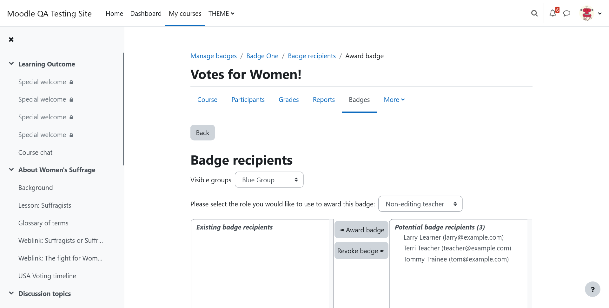Click lock icon beside first Special welcome
Screen dimensions: 609x308
pos(71,82)
